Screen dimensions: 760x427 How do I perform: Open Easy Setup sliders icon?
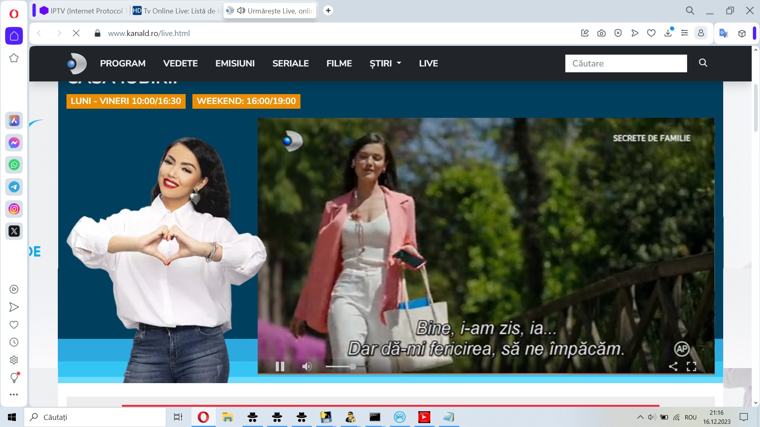(684, 33)
